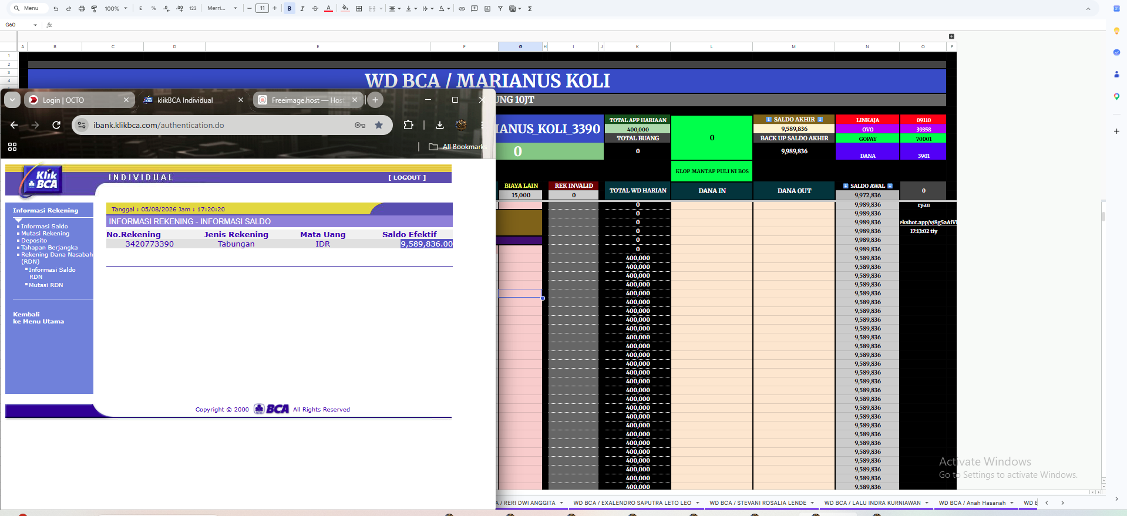
Task: Open Deposito in KlikBCA menu
Action: click(x=34, y=240)
